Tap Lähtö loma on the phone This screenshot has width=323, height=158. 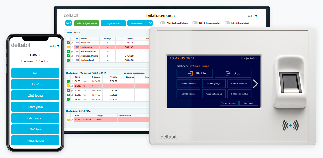point(35,130)
